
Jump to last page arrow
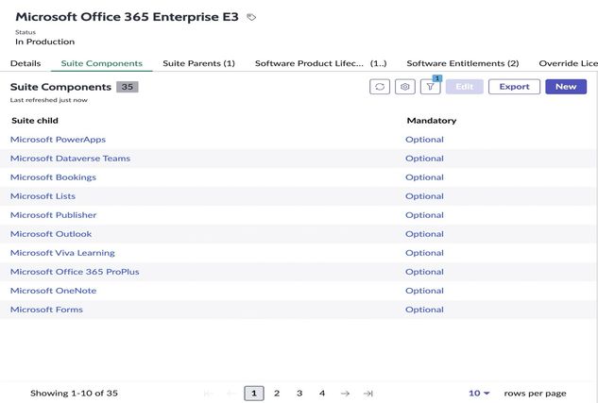coord(367,394)
